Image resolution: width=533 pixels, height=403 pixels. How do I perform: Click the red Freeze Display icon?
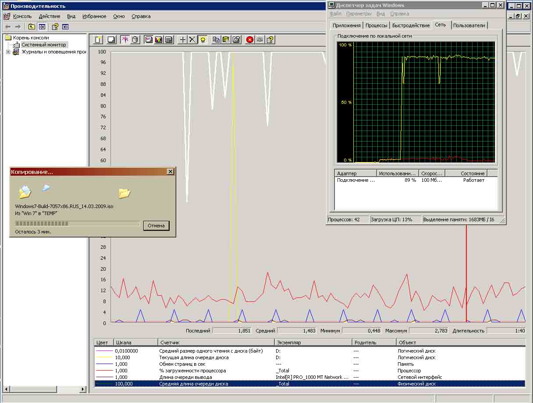point(250,40)
